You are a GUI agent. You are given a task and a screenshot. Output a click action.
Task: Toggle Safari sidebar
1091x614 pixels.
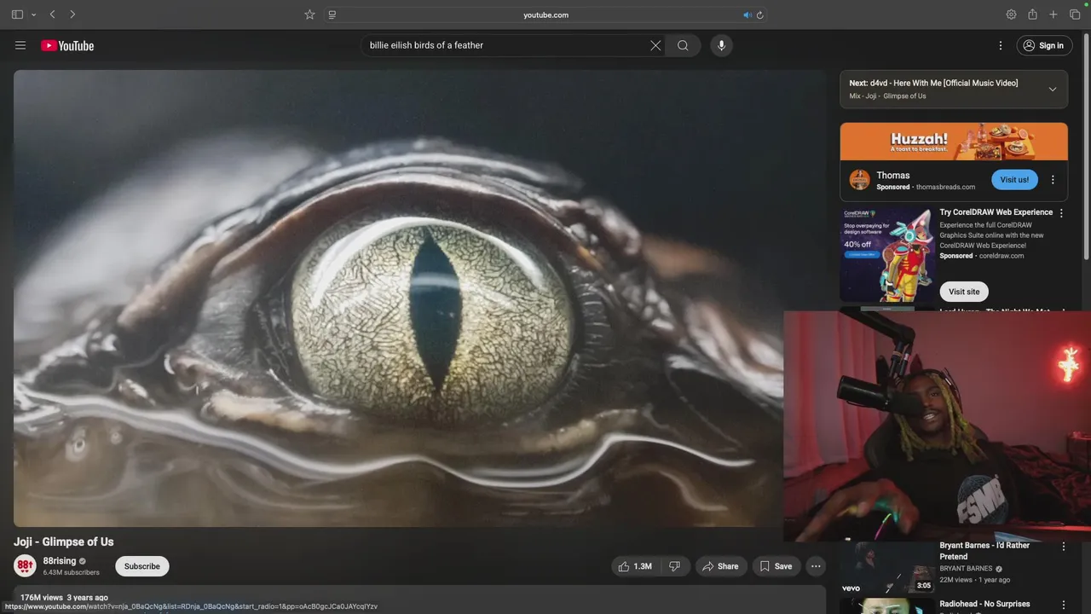[x=17, y=14]
